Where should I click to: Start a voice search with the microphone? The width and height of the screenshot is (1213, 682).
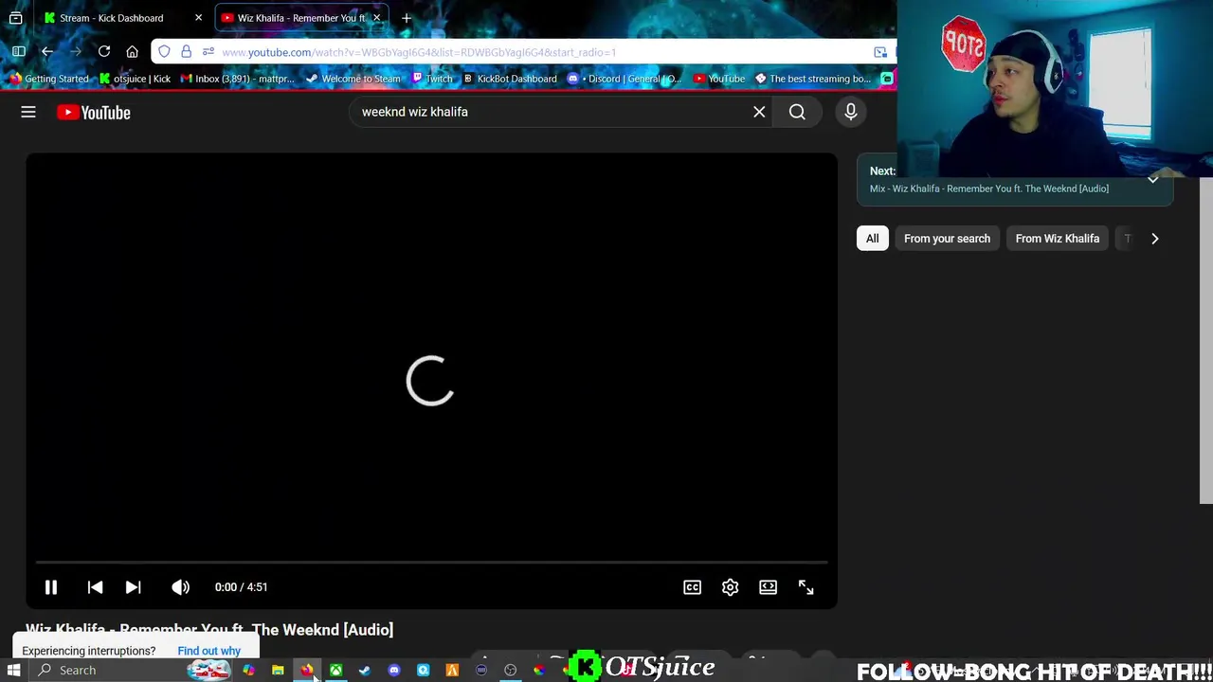tap(850, 112)
